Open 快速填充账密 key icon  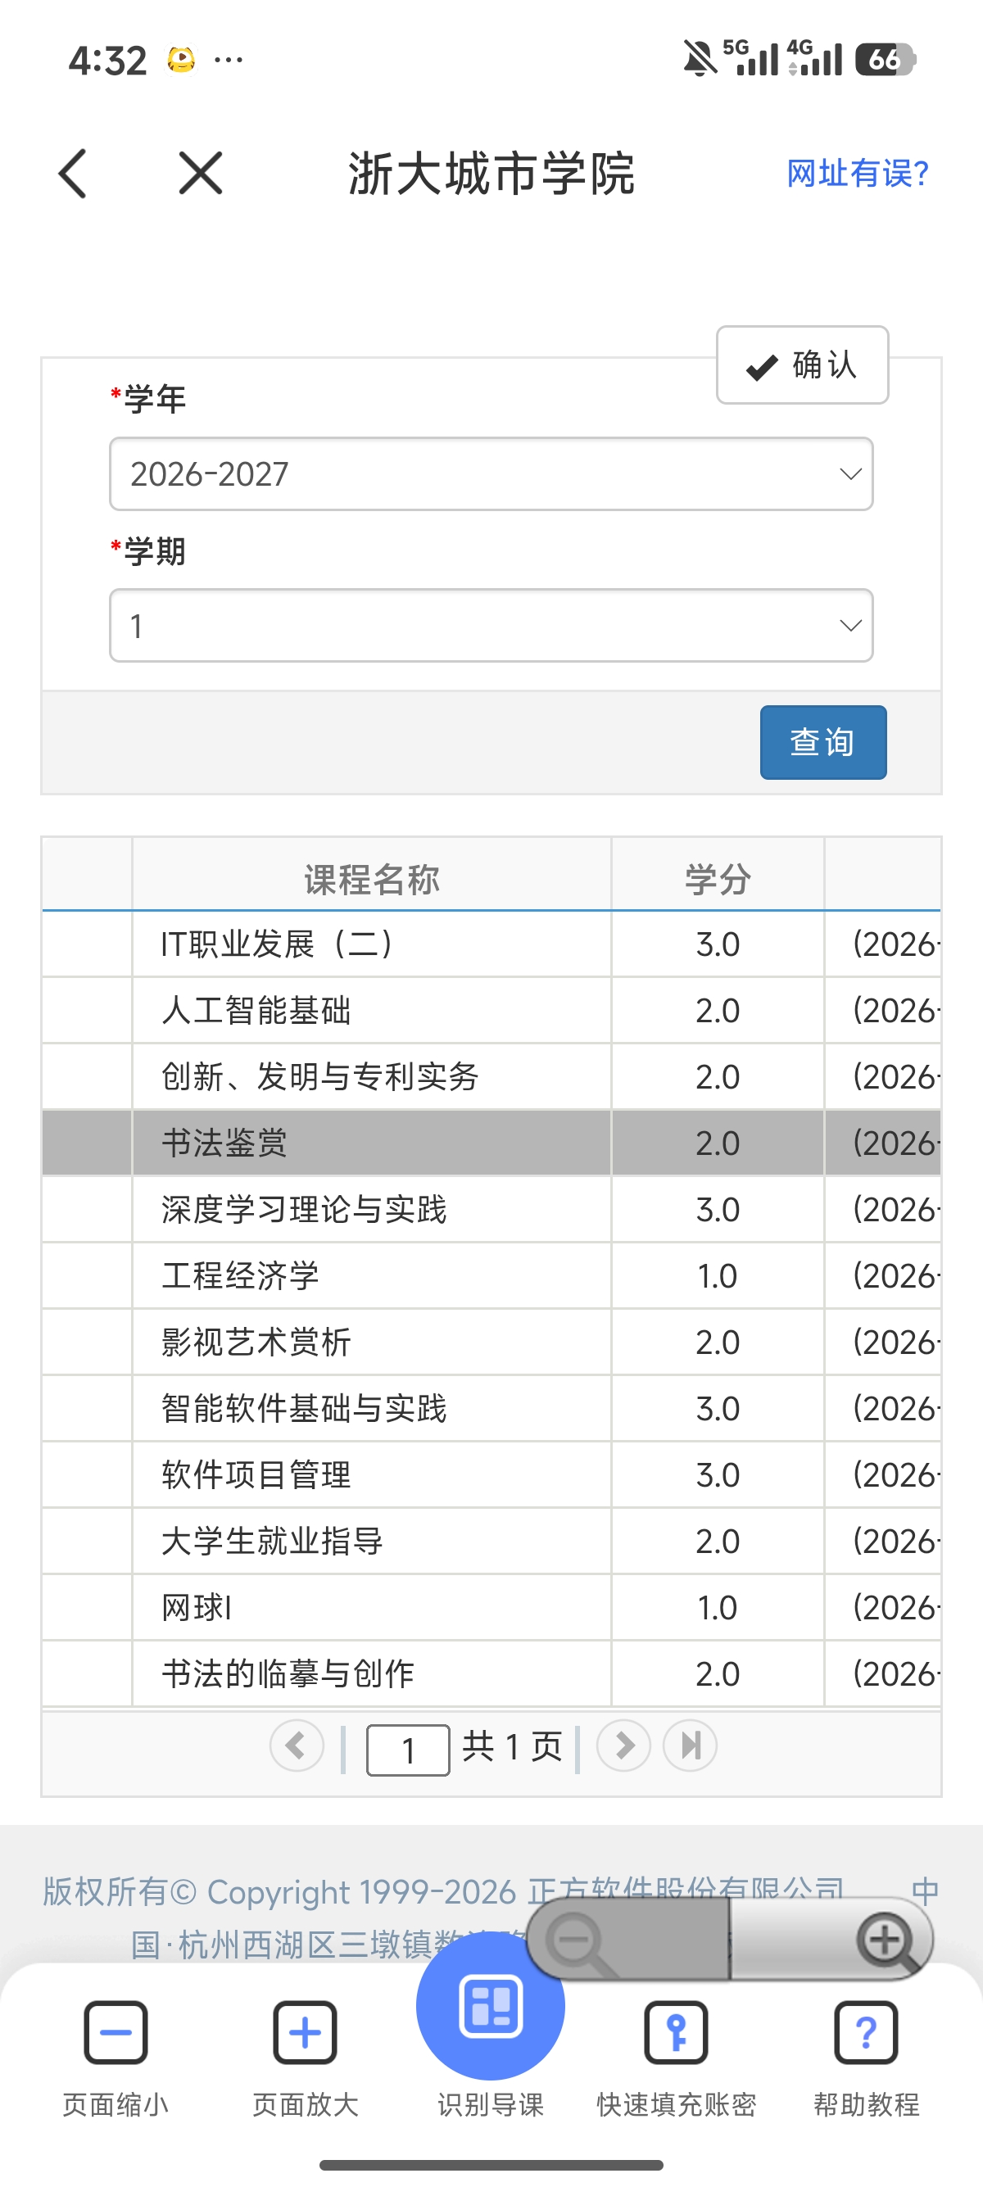point(676,2032)
